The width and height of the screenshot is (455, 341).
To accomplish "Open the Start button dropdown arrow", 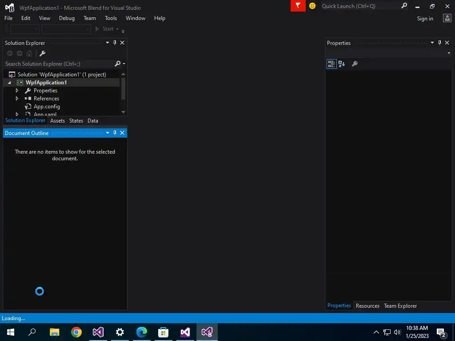I will [x=117, y=29].
